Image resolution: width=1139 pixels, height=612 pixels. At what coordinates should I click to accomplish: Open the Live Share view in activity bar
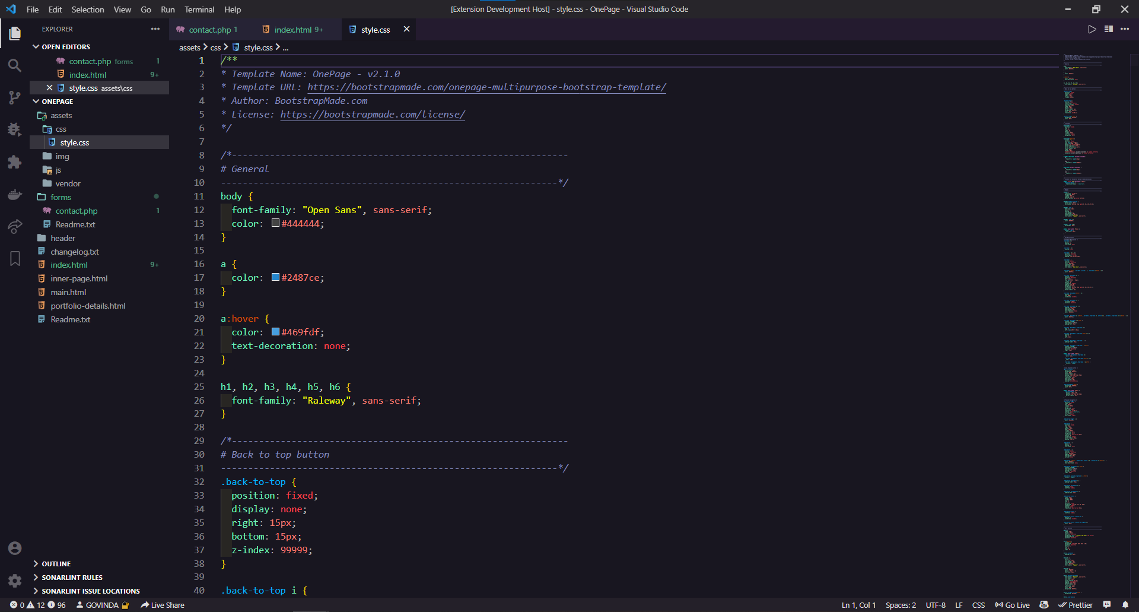tap(15, 227)
